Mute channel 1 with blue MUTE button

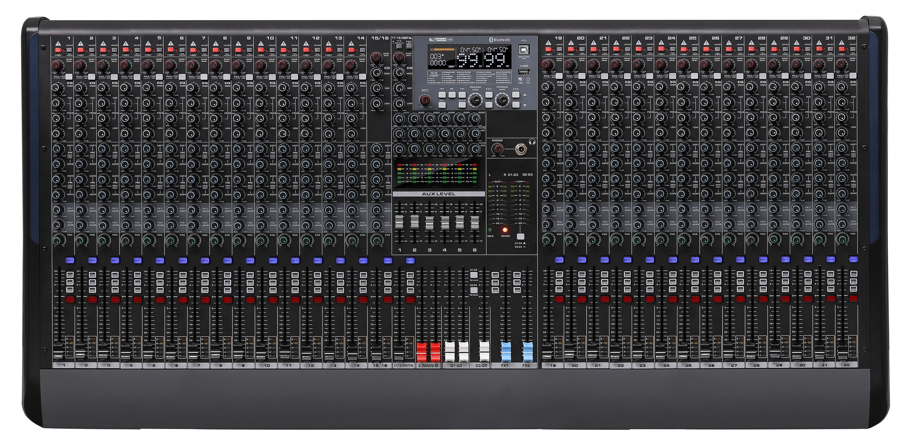tap(70, 260)
